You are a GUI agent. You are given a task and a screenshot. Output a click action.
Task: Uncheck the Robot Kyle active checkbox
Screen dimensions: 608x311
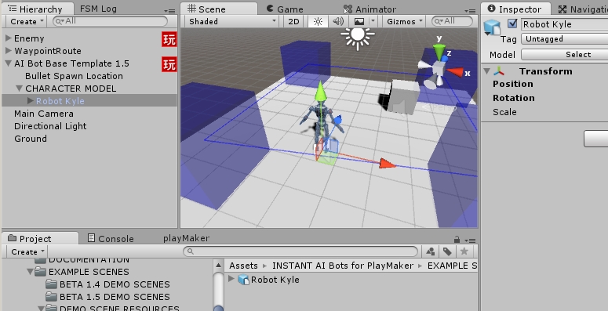[512, 24]
